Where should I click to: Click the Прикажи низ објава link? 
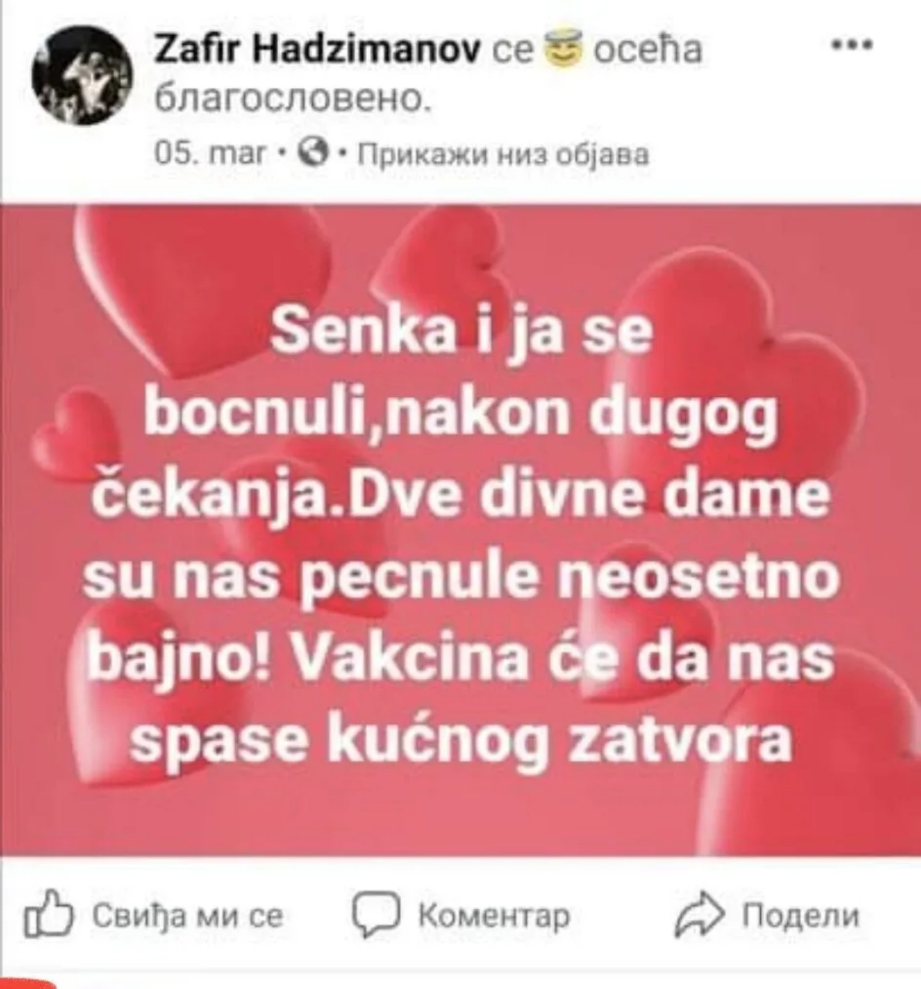point(505,155)
